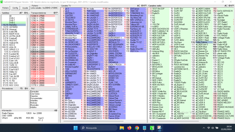
Task: Select TV channel HOLLYWOOD
Action: click(x=71, y=71)
